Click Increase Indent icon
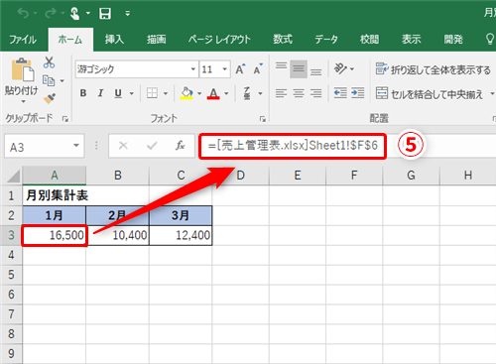This screenshot has width=496, height=364. tap(357, 93)
